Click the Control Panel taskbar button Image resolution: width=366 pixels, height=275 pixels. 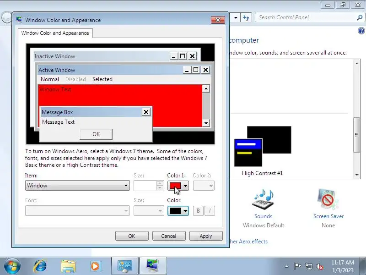point(125,266)
